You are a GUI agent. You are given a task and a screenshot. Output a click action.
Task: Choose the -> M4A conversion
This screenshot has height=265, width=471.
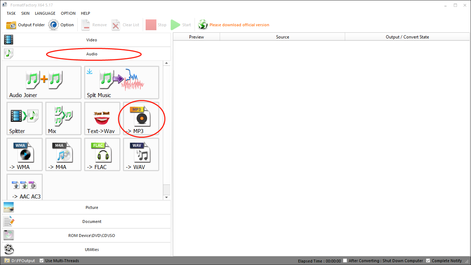[x=63, y=154]
